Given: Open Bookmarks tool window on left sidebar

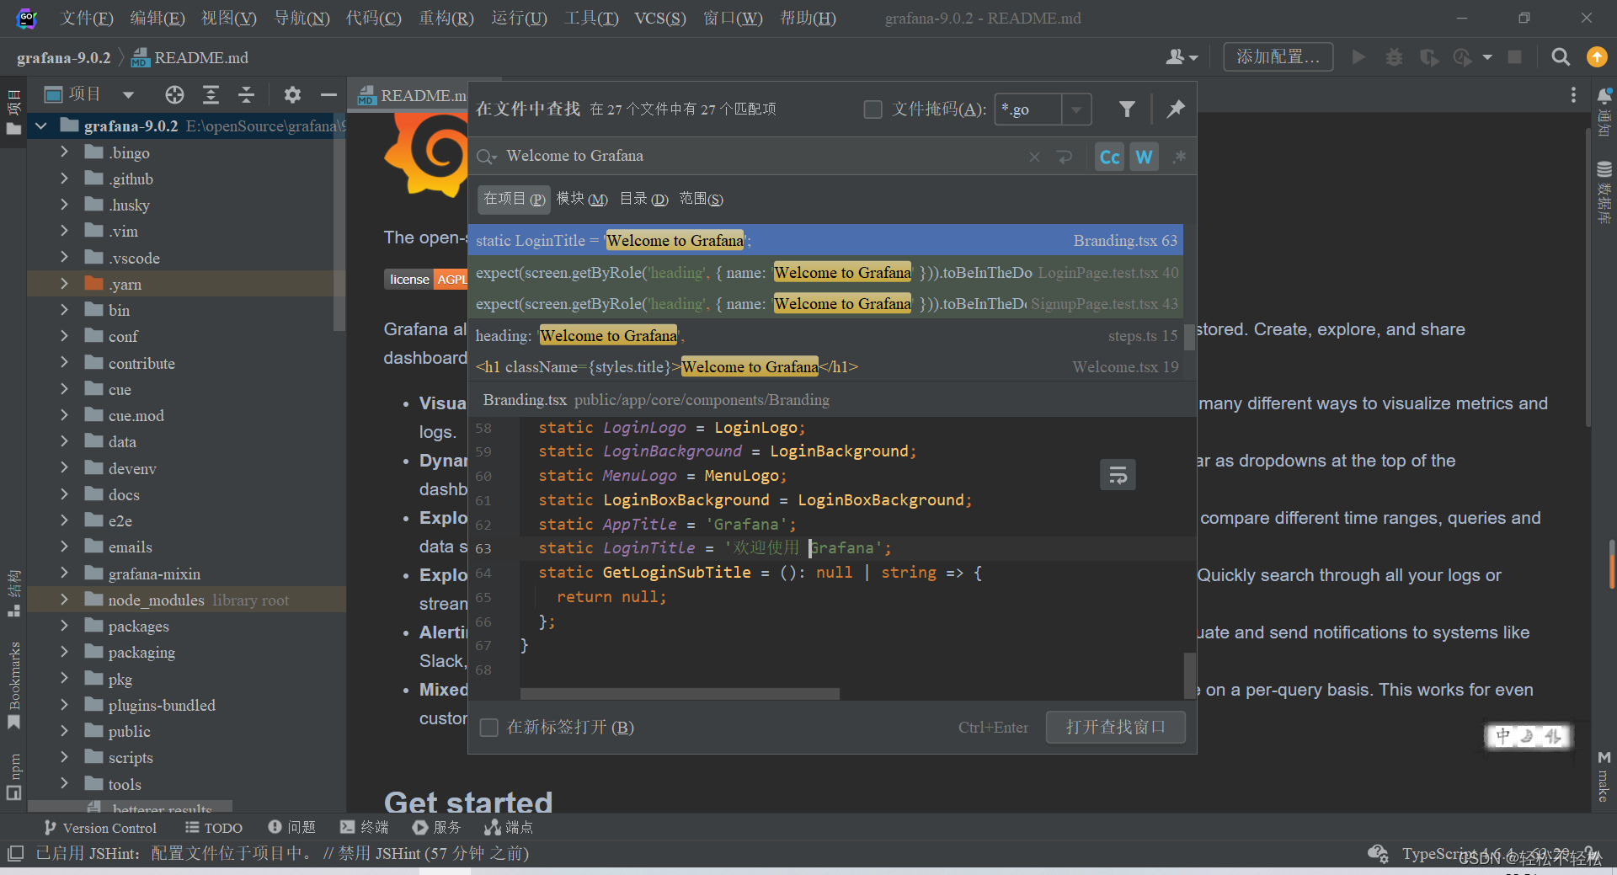Looking at the screenshot, I should (13, 685).
